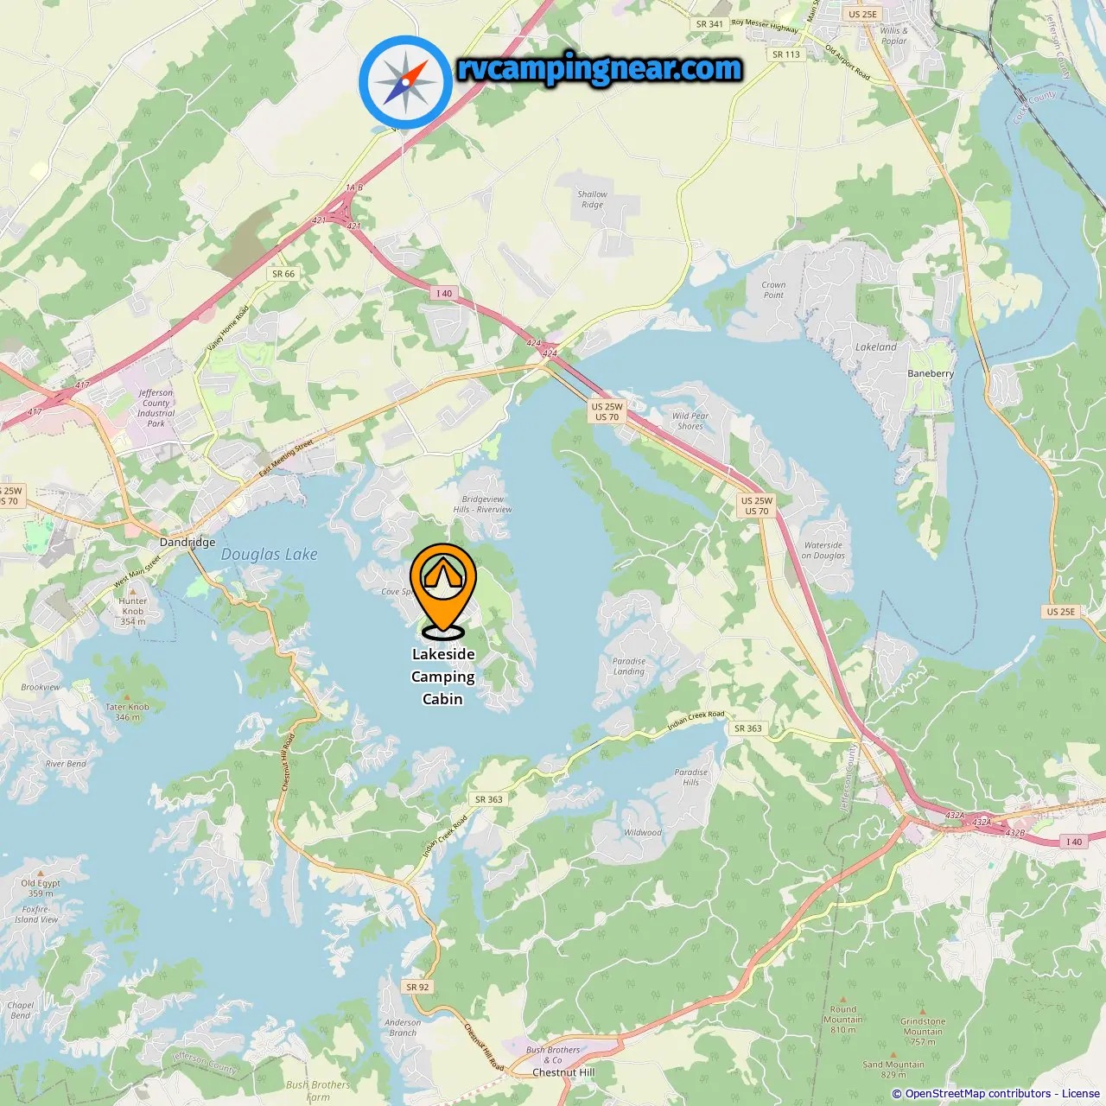Screen dimensions: 1106x1106
Task: Click the Baneberry town label
Action: (931, 373)
